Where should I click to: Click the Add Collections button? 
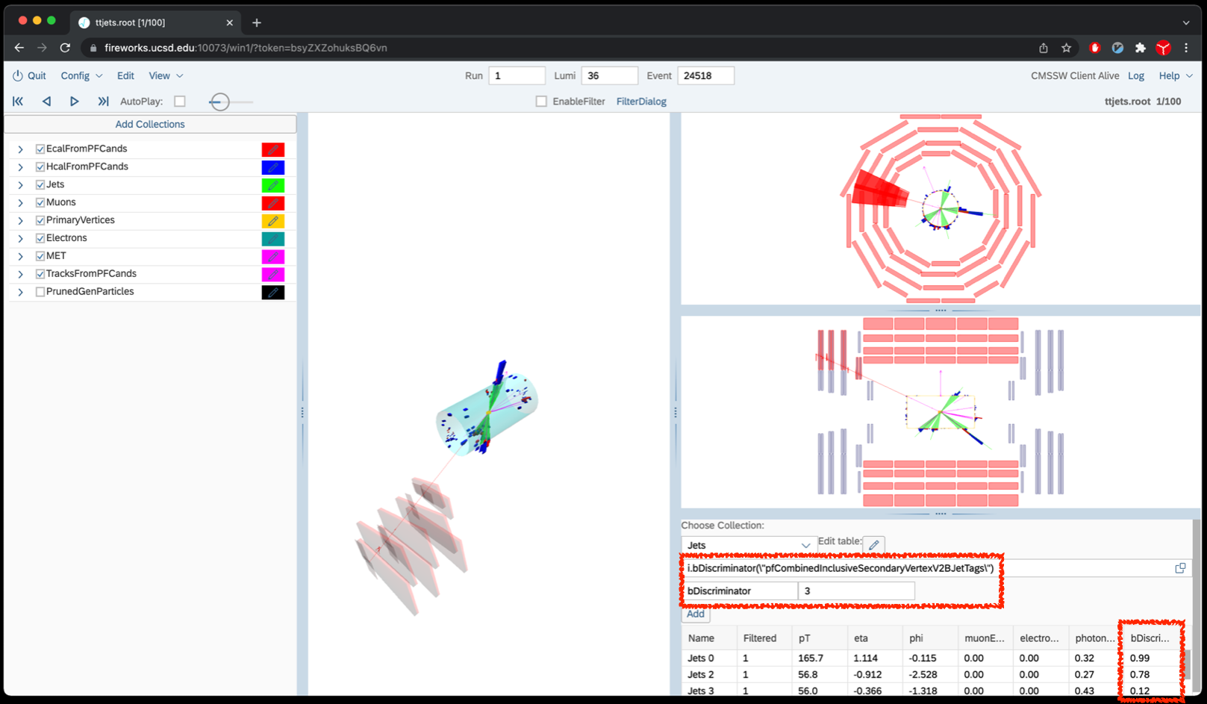[x=150, y=124]
